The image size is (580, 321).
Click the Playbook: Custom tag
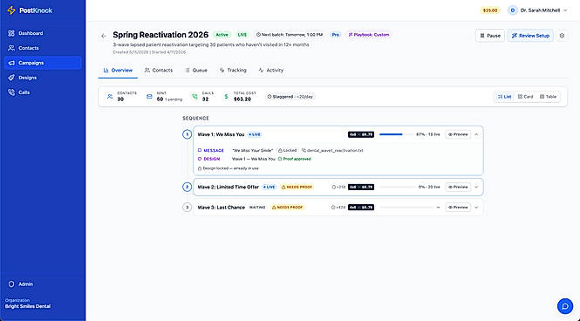pyautogui.click(x=369, y=35)
